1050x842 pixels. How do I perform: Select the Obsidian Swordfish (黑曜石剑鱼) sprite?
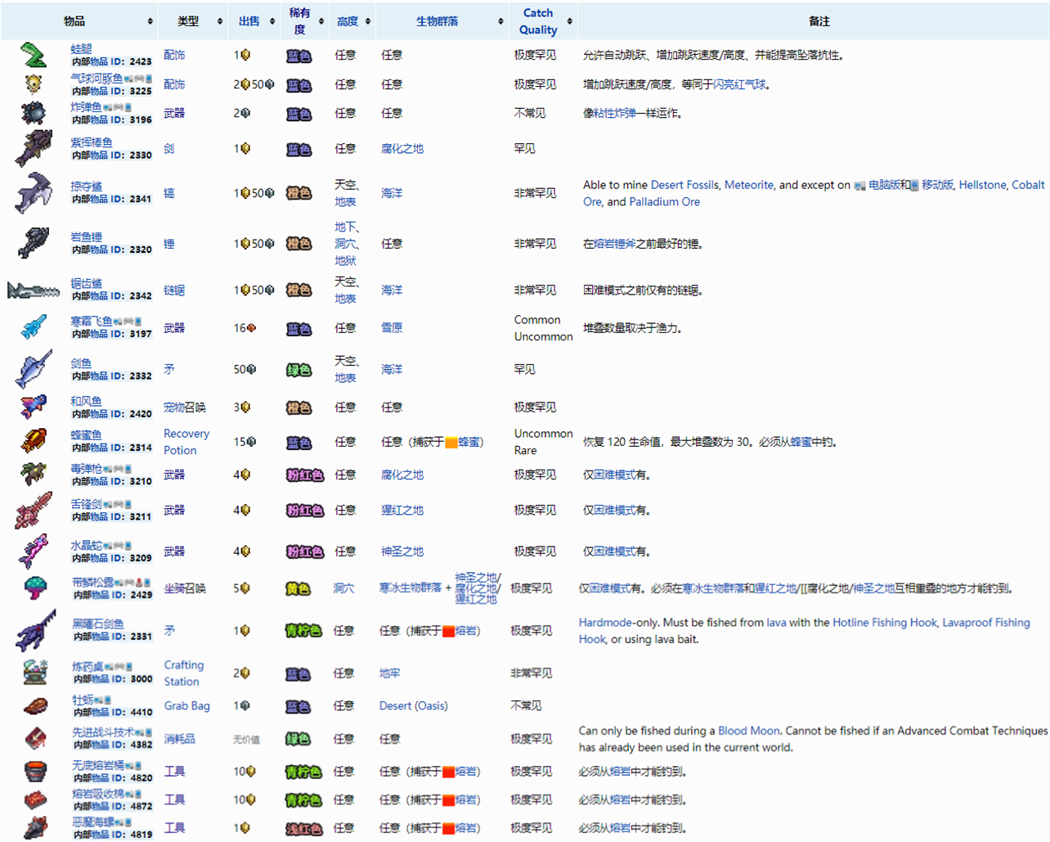tap(35, 631)
